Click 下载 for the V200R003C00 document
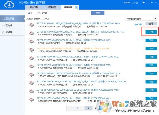Viewport: 159px width, 115px height. click(151, 98)
